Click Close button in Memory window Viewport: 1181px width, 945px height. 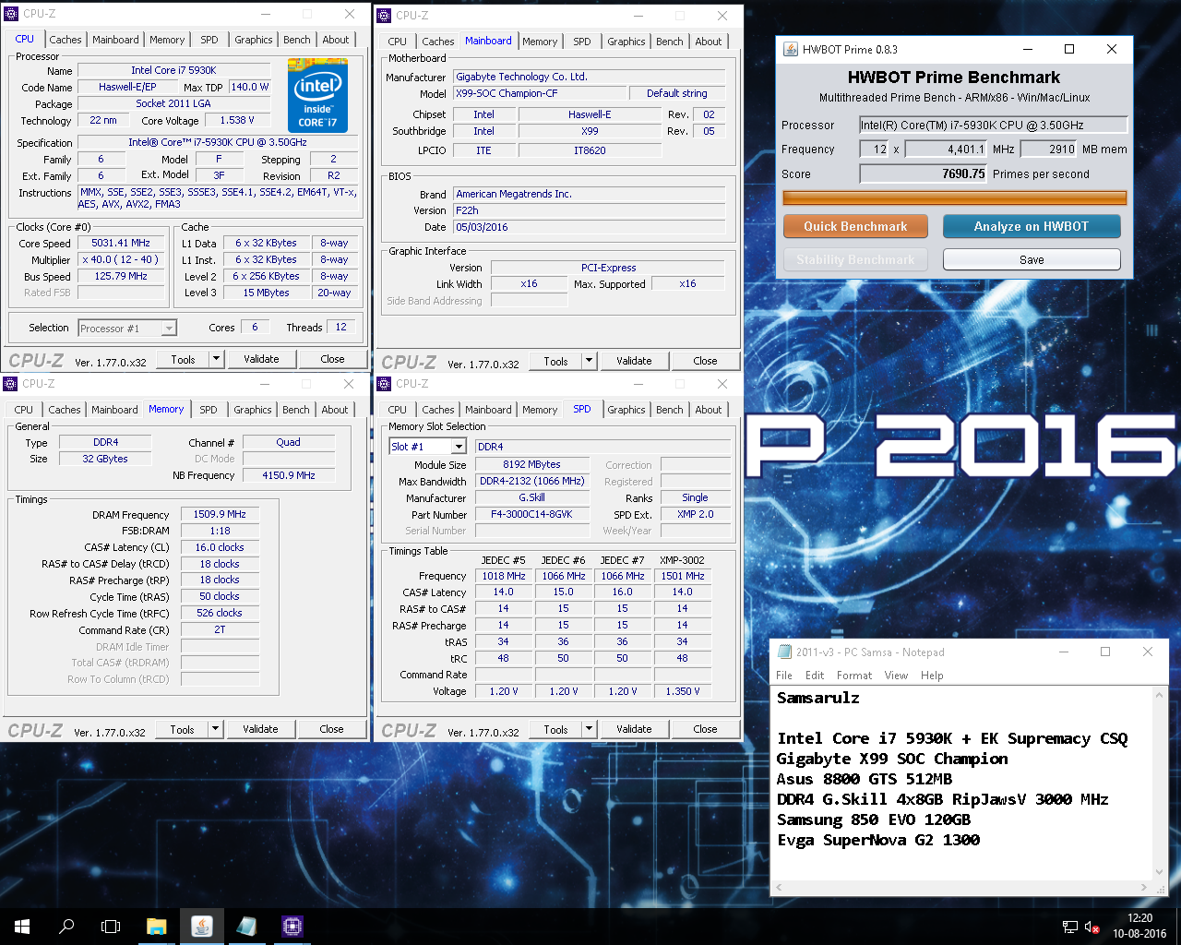click(331, 729)
